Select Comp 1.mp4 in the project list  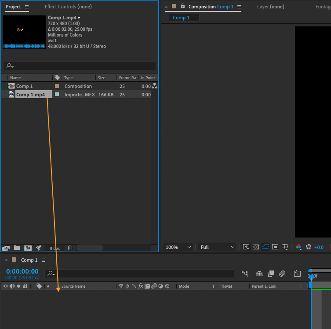(30, 95)
